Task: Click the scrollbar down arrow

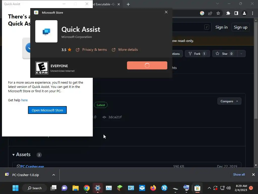Action: click(256, 165)
